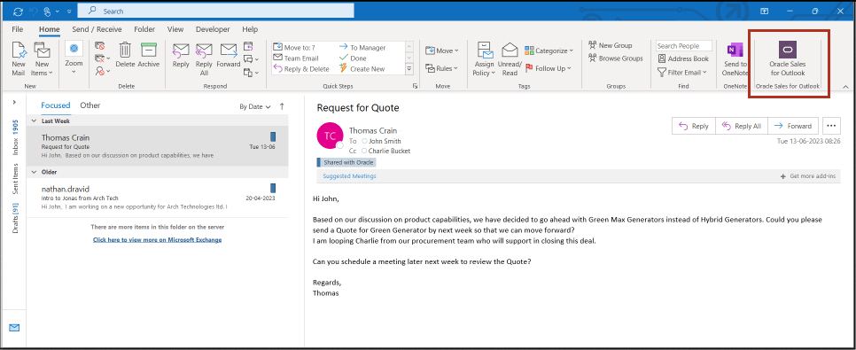
Task: Open the File menu
Action: pyautogui.click(x=18, y=29)
